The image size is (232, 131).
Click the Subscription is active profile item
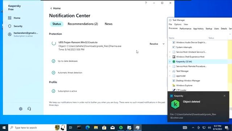[67, 91]
